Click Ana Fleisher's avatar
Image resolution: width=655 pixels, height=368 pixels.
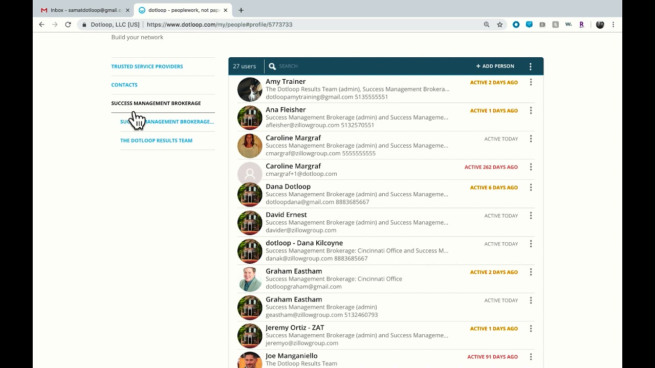[250, 118]
